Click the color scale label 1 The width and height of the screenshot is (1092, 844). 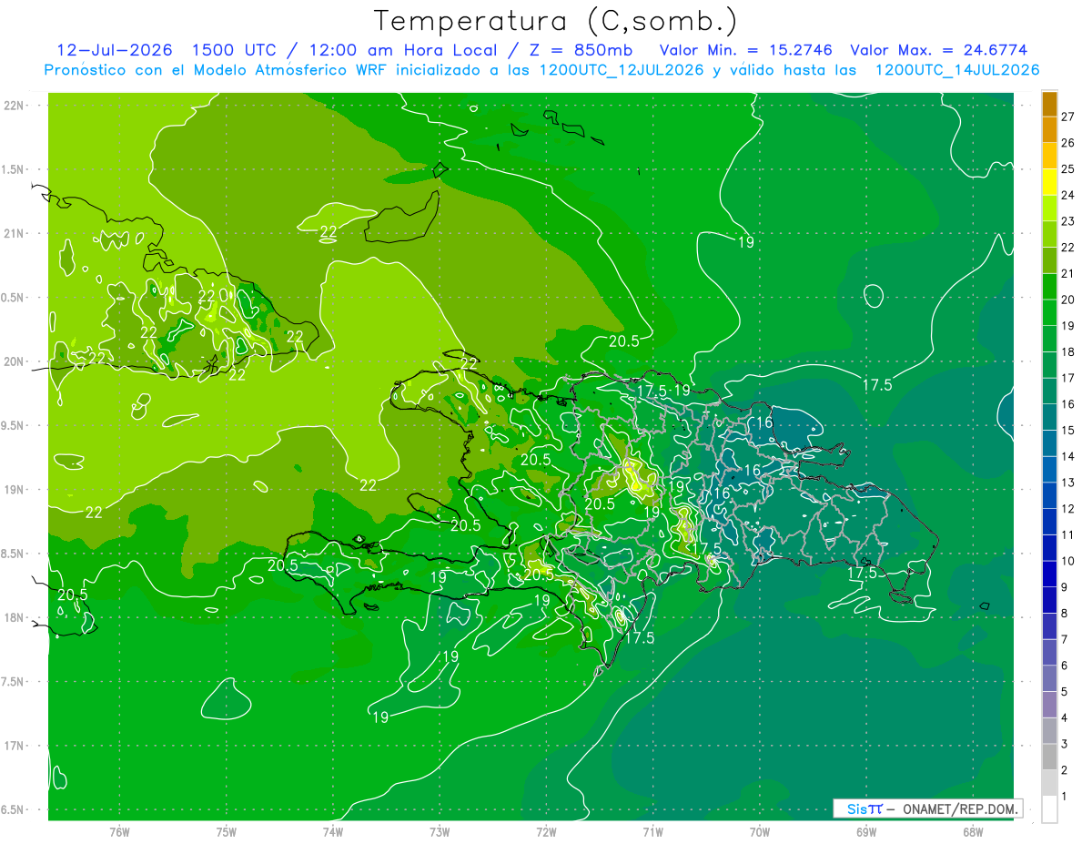(1066, 797)
